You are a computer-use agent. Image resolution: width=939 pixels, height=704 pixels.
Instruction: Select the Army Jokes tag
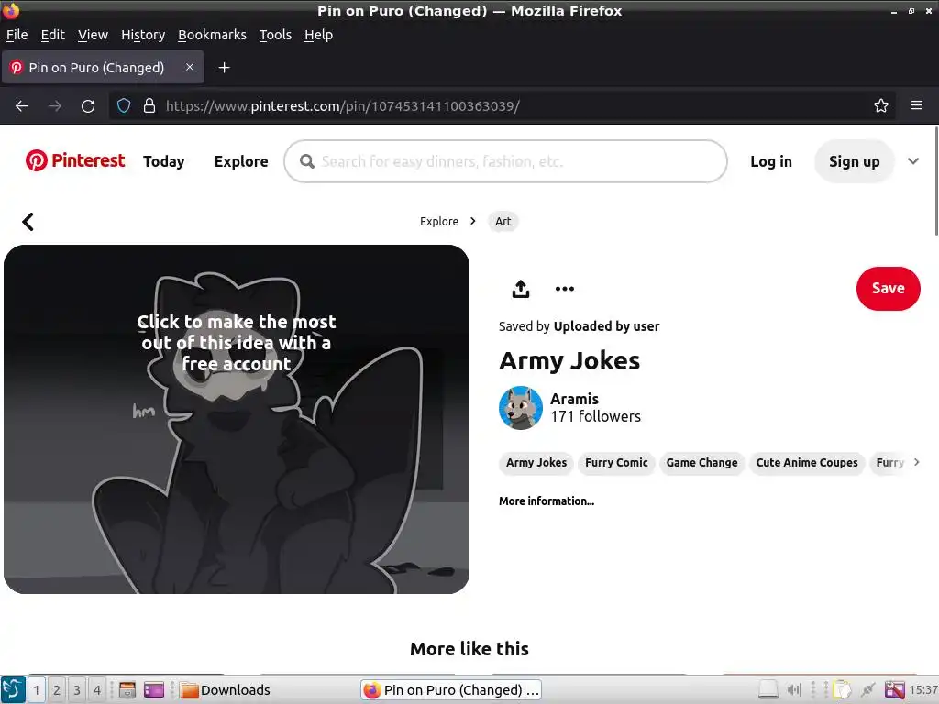[536, 463]
